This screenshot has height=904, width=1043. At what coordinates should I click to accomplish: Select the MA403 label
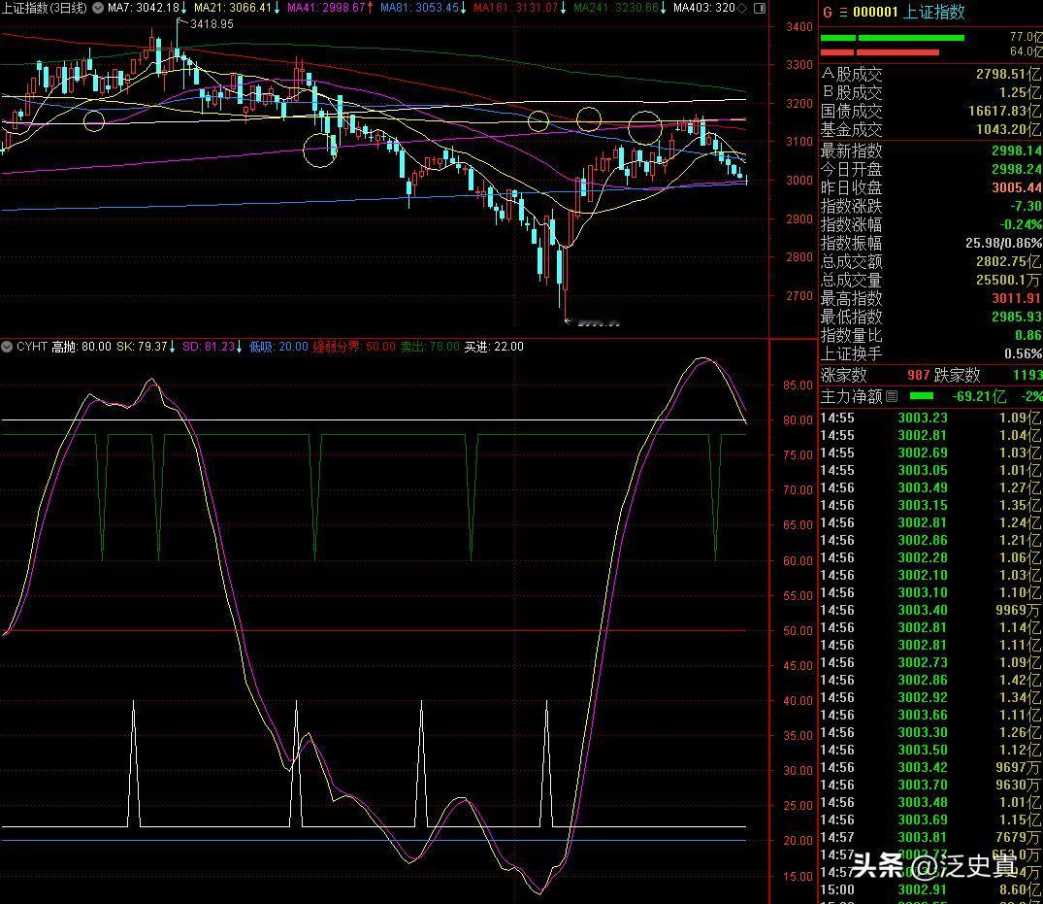(703, 8)
